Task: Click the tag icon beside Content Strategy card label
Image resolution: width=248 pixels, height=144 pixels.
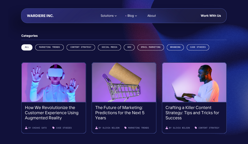Action: pos(196,128)
